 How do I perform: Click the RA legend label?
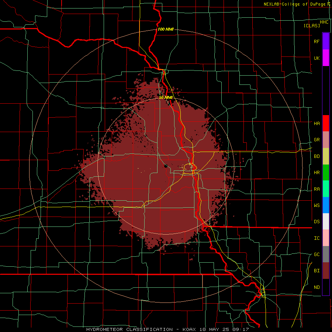(317, 189)
